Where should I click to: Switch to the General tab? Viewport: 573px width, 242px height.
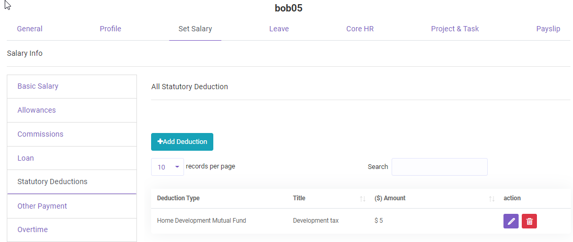click(x=30, y=29)
